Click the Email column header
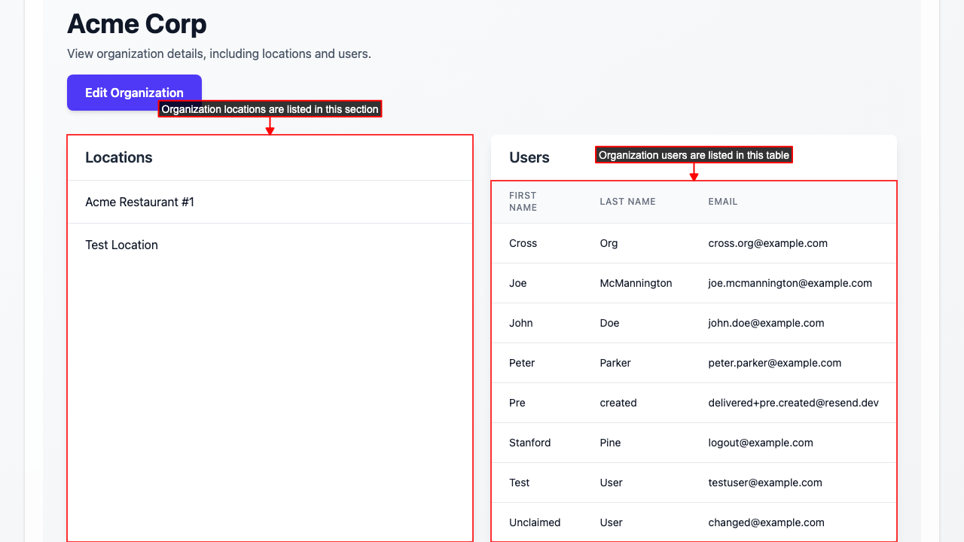 723,202
